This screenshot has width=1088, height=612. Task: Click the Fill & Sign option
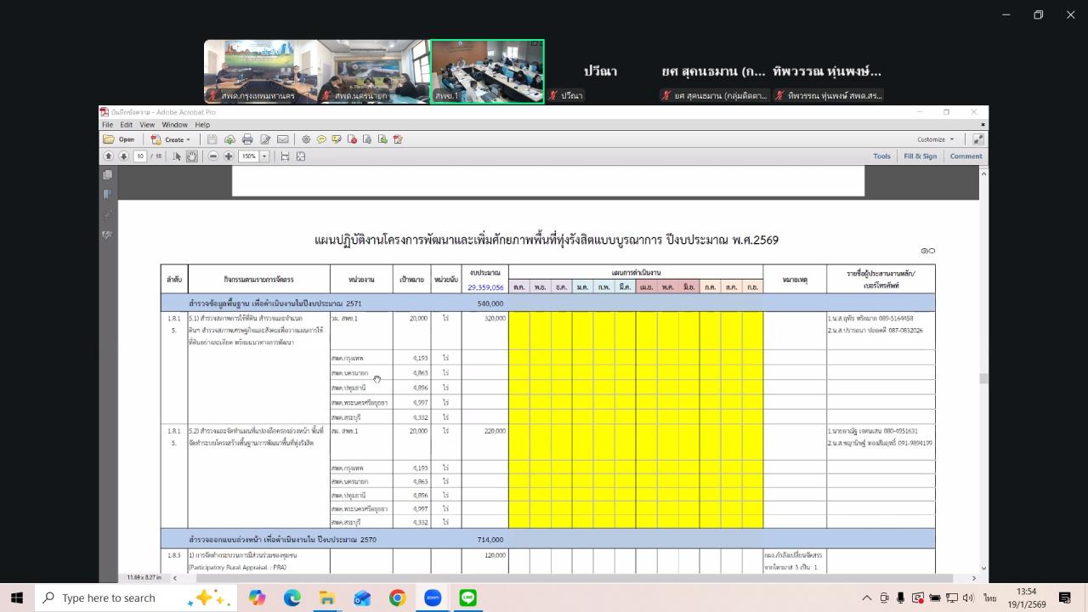pyautogui.click(x=921, y=156)
